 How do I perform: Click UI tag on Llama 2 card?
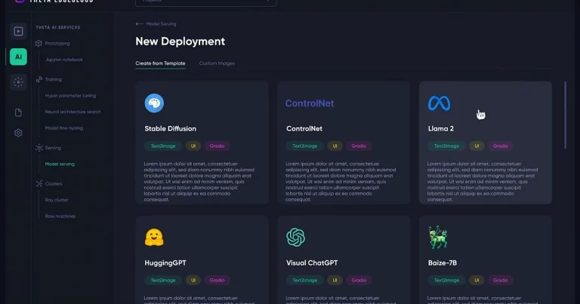477,146
